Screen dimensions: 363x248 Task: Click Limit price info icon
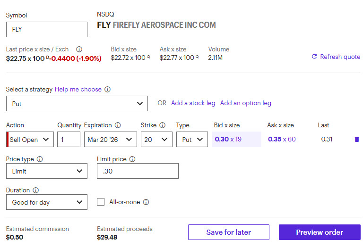(x=132, y=159)
